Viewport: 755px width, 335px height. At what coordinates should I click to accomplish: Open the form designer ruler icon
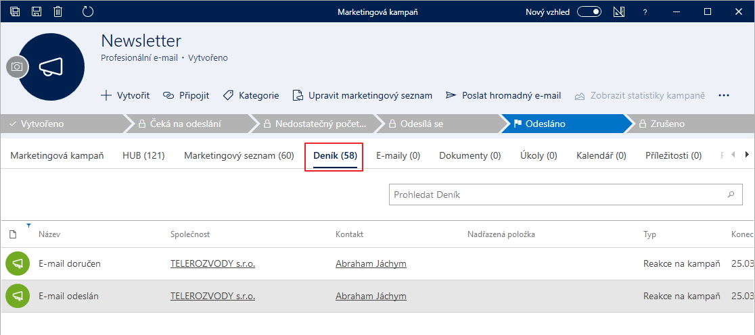619,12
